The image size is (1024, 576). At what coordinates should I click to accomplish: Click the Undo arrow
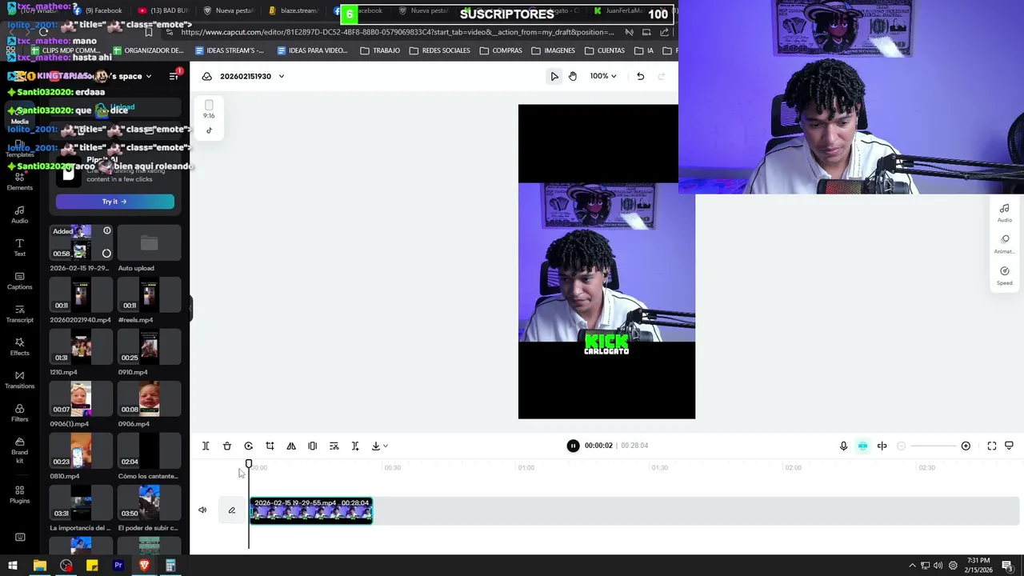pyautogui.click(x=640, y=76)
